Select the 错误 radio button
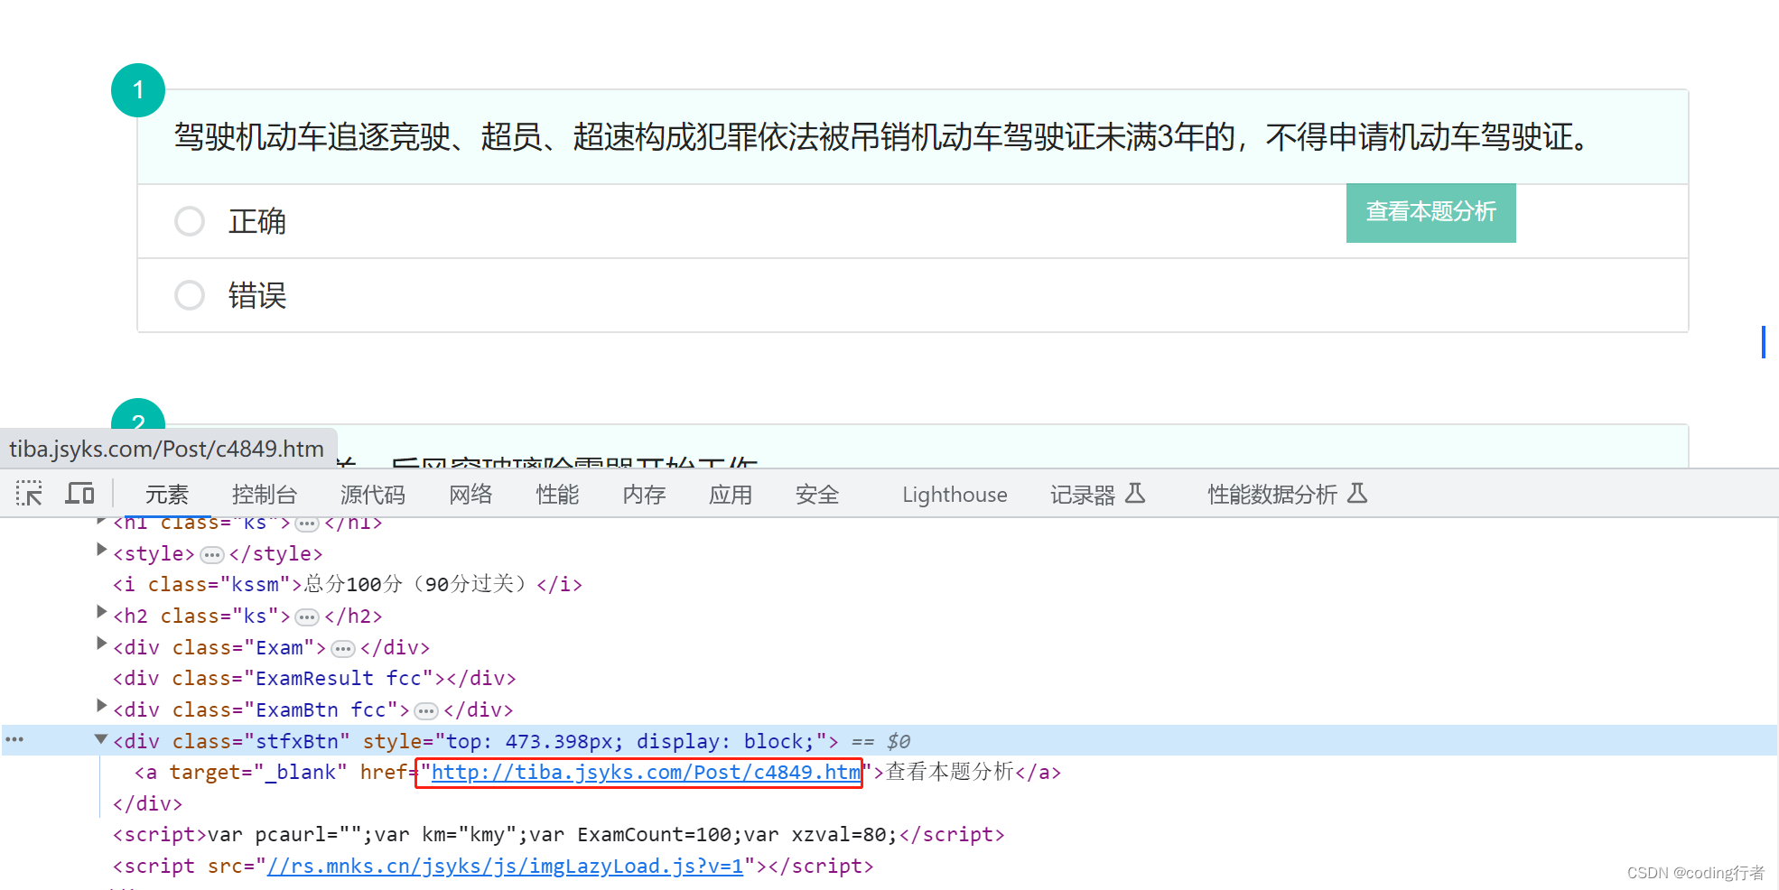1779x890 pixels. point(190,295)
